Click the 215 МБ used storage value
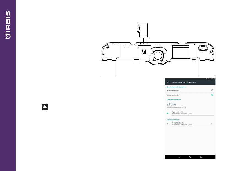The width and height of the screenshot is (234, 171). coord(171,104)
